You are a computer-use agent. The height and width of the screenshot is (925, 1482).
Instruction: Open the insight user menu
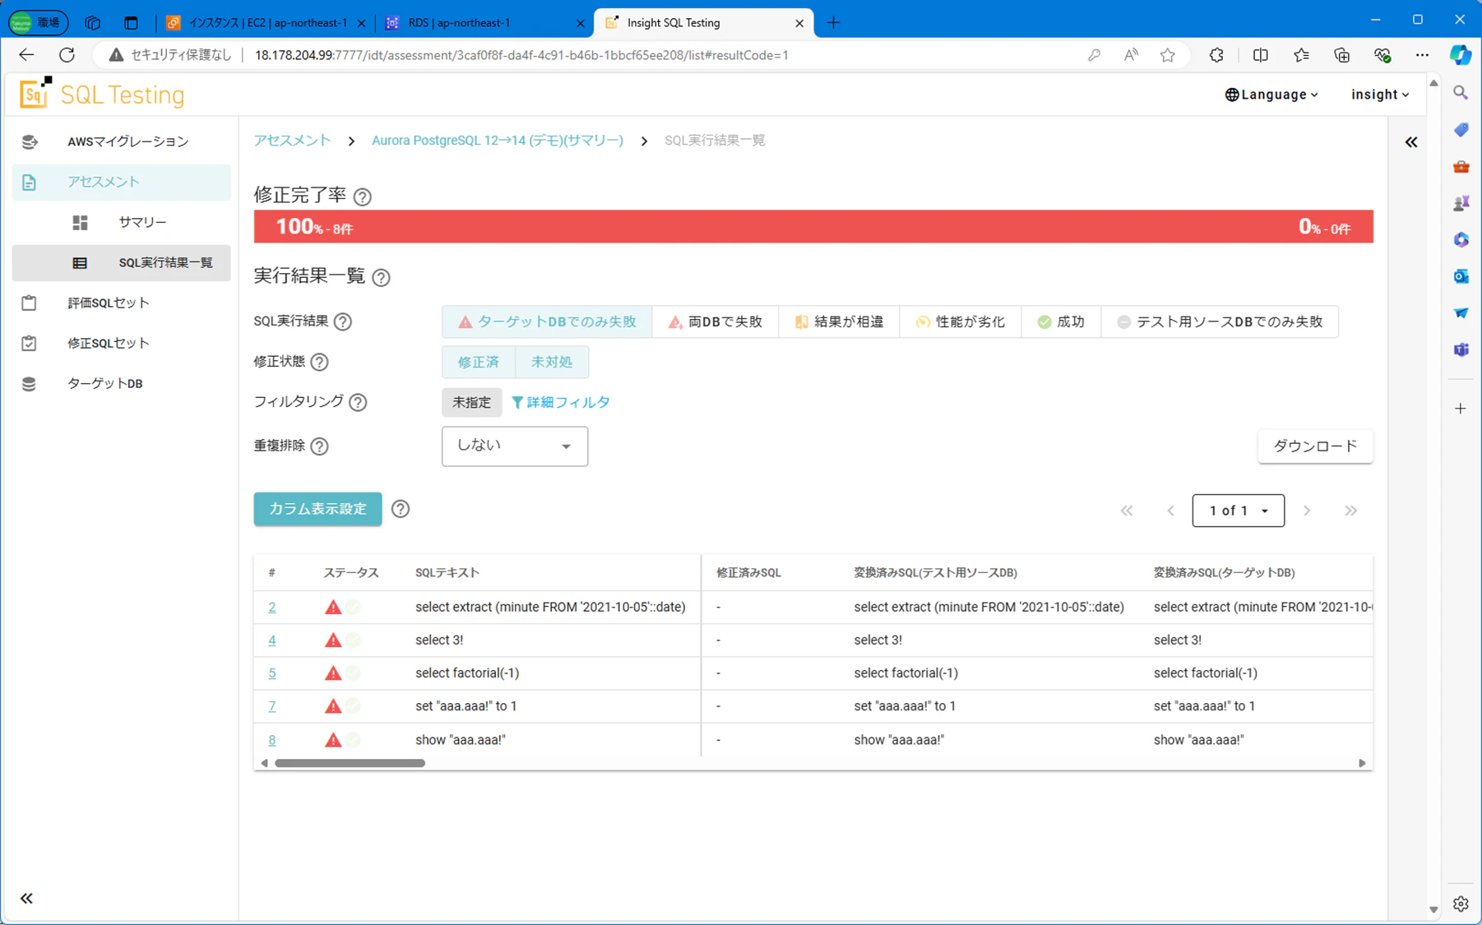pos(1380,95)
